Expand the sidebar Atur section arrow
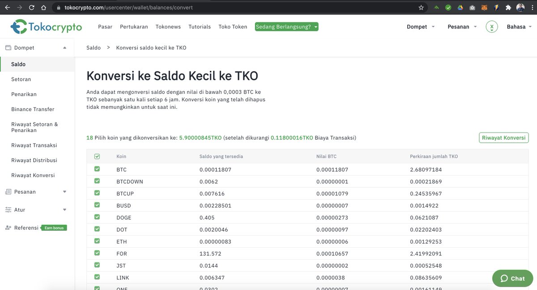The width and height of the screenshot is (537, 290). [64, 210]
